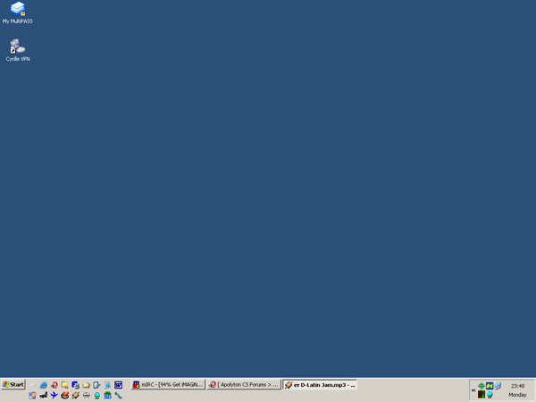
Task: Launch Winamp lightning-bolt icon in Quick Launch
Action: (75, 396)
